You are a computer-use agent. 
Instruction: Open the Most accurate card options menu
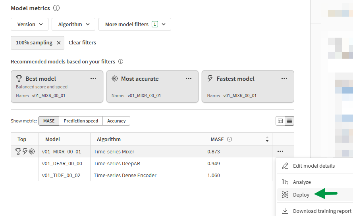pyautogui.click(x=189, y=78)
